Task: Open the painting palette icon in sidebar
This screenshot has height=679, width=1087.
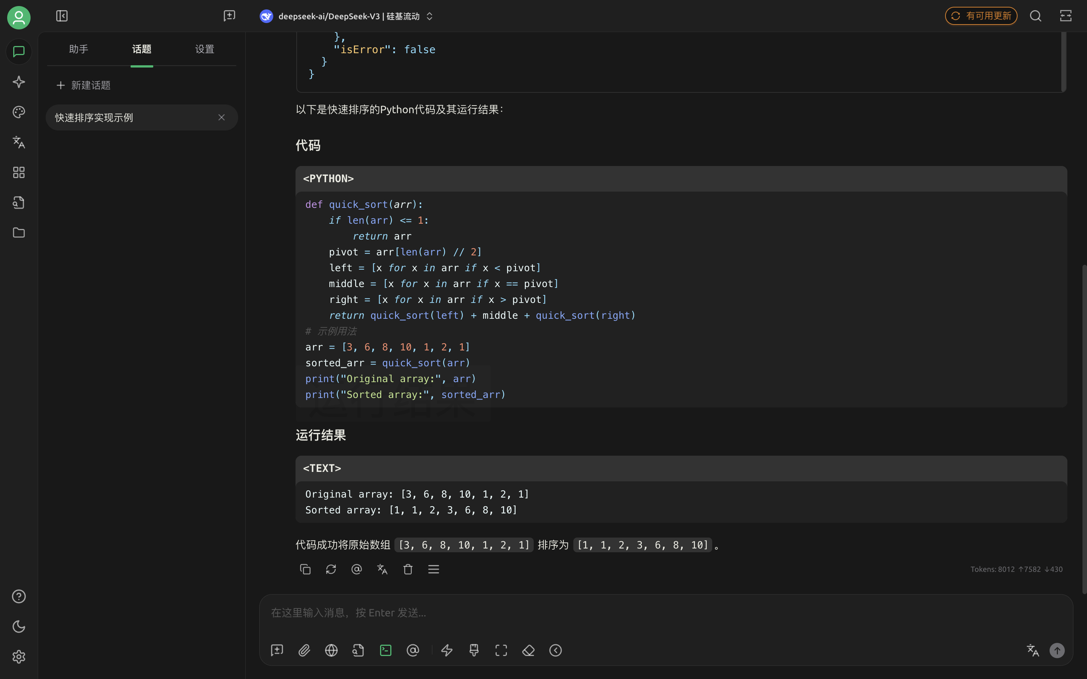Action: point(18,112)
